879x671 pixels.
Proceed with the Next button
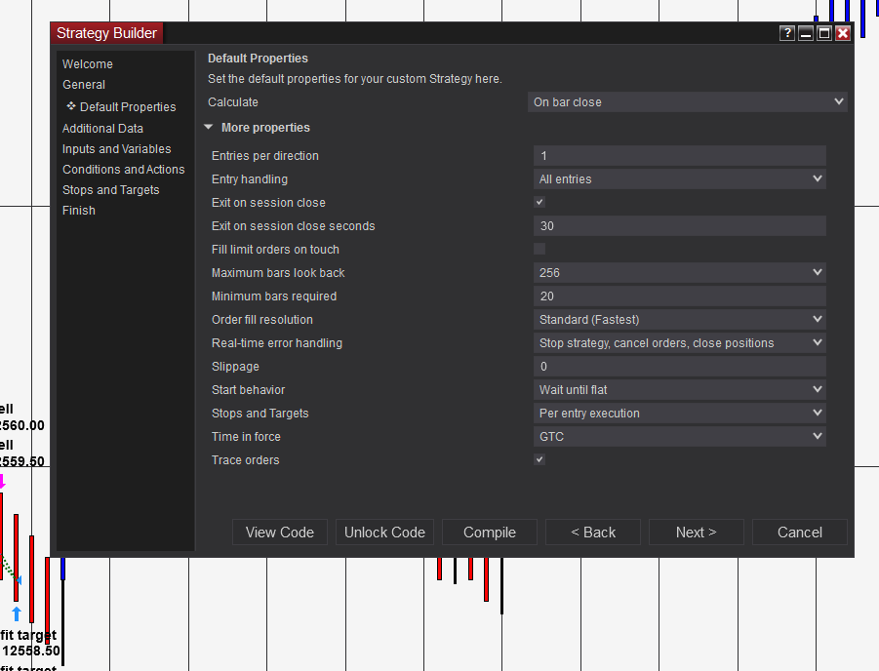[697, 532]
